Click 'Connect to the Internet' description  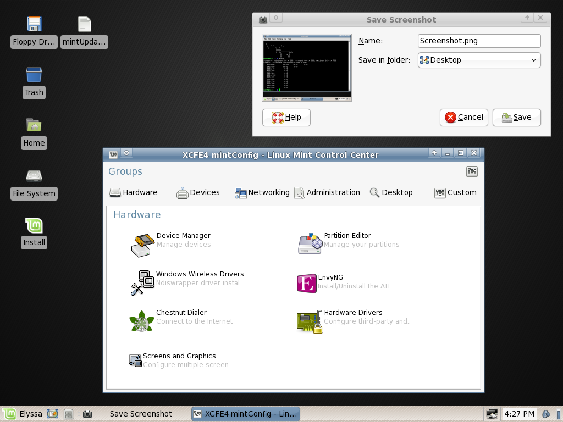click(194, 321)
